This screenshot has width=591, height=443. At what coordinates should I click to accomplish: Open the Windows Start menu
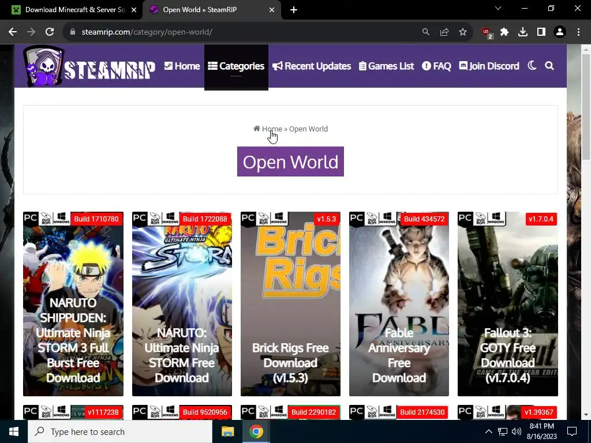coord(14,431)
